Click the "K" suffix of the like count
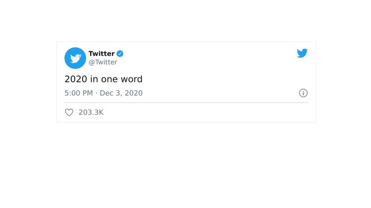 pyautogui.click(x=101, y=112)
